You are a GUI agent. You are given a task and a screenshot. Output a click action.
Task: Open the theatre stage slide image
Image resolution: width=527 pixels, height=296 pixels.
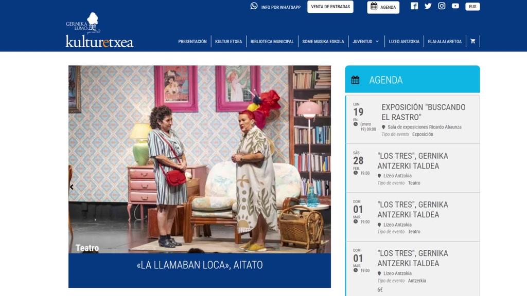coord(200,159)
